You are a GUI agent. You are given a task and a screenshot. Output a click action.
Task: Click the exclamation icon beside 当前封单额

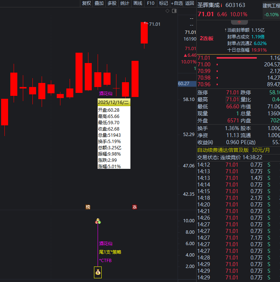pos(225,30)
